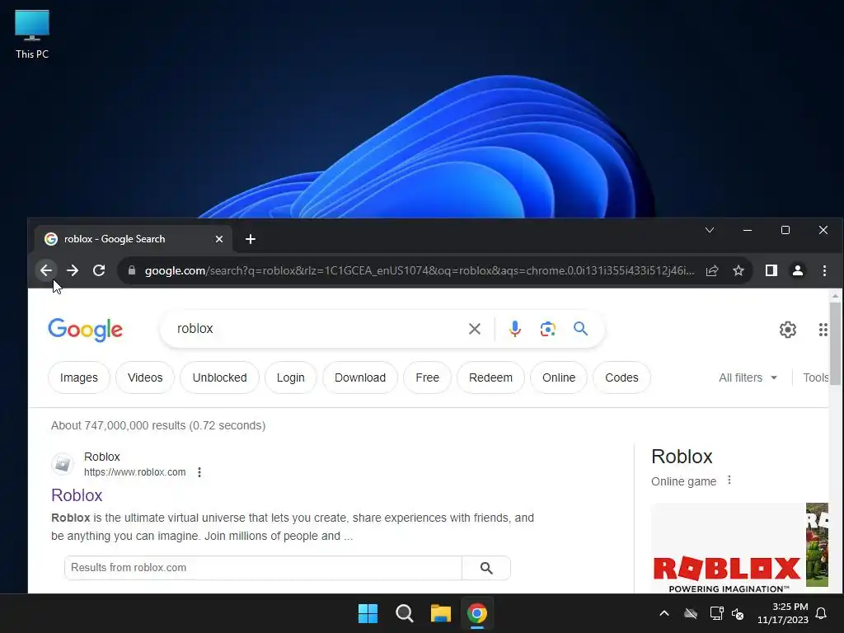The height and width of the screenshot is (633, 844).
Task: Click the Roblox knowledge panel heading
Action: [682, 457]
